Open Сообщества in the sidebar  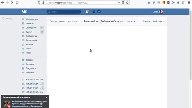coord(31,36)
